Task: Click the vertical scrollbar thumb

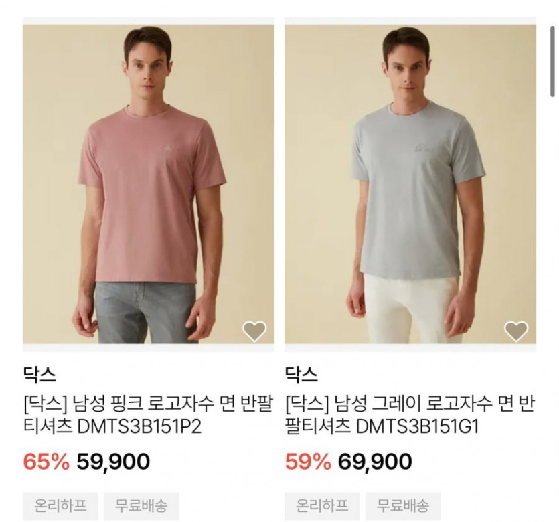Action: [552, 61]
